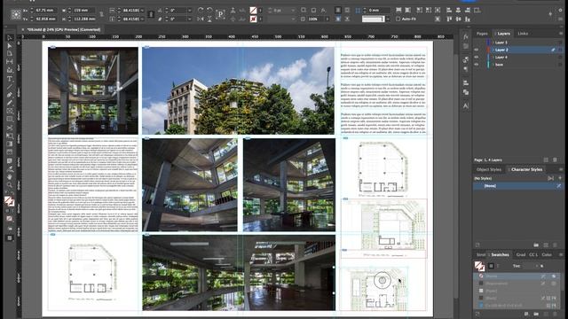
Task: Select the Gap tool
Action: click(x=10, y=62)
